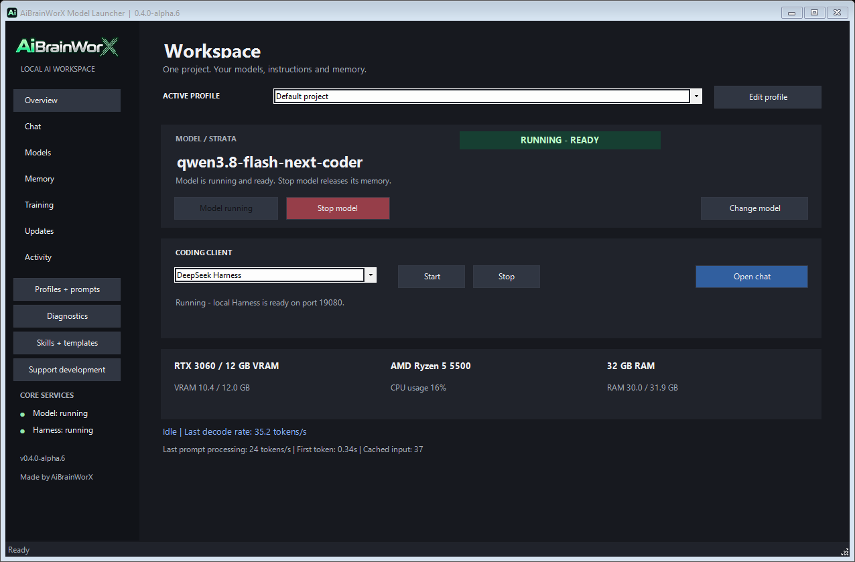The height and width of the screenshot is (562, 855).
Task: Click Support development button
Action: point(67,370)
